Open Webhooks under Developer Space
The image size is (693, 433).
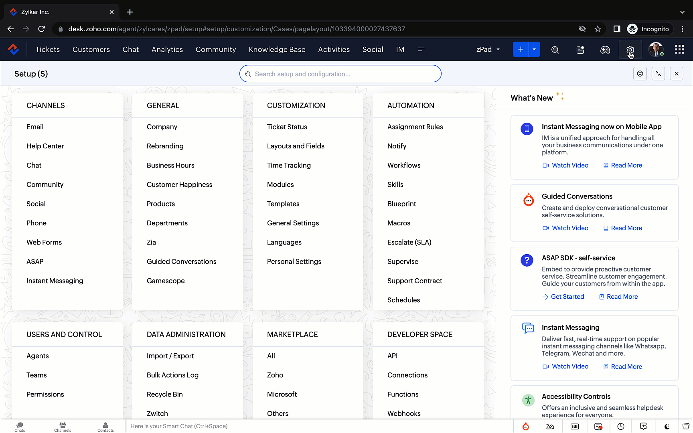click(x=404, y=413)
